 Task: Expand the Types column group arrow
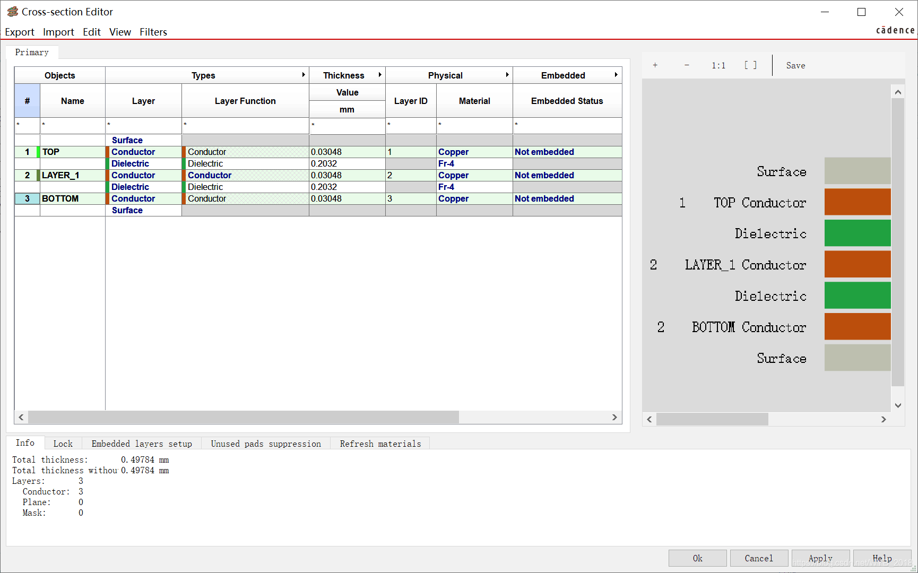point(304,75)
